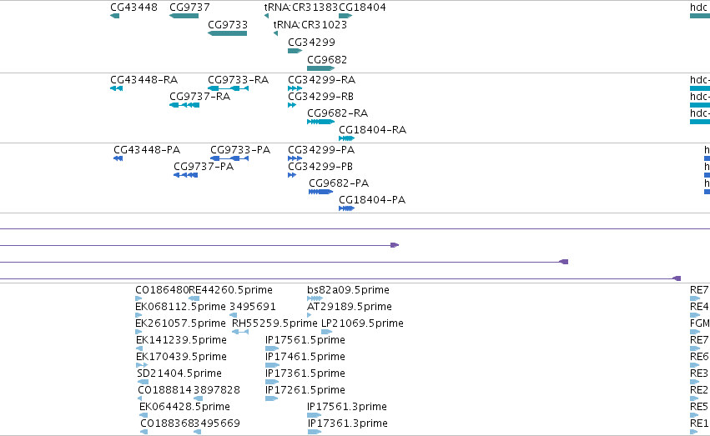Click the SD21404.5prime EST label

tap(179, 373)
